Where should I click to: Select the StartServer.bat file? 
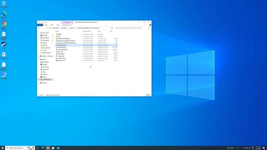86,45
